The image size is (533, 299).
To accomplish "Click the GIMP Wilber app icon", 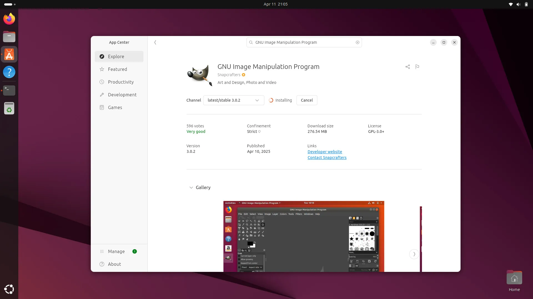I will 200,75.
